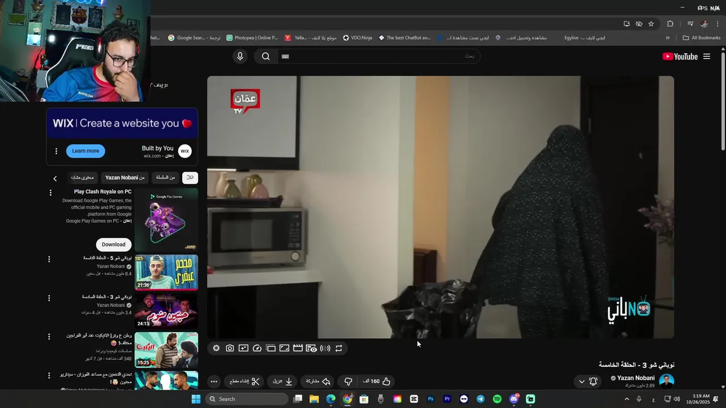Show more chips with the chevron arrow
The image size is (726, 408).
pos(55,178)
